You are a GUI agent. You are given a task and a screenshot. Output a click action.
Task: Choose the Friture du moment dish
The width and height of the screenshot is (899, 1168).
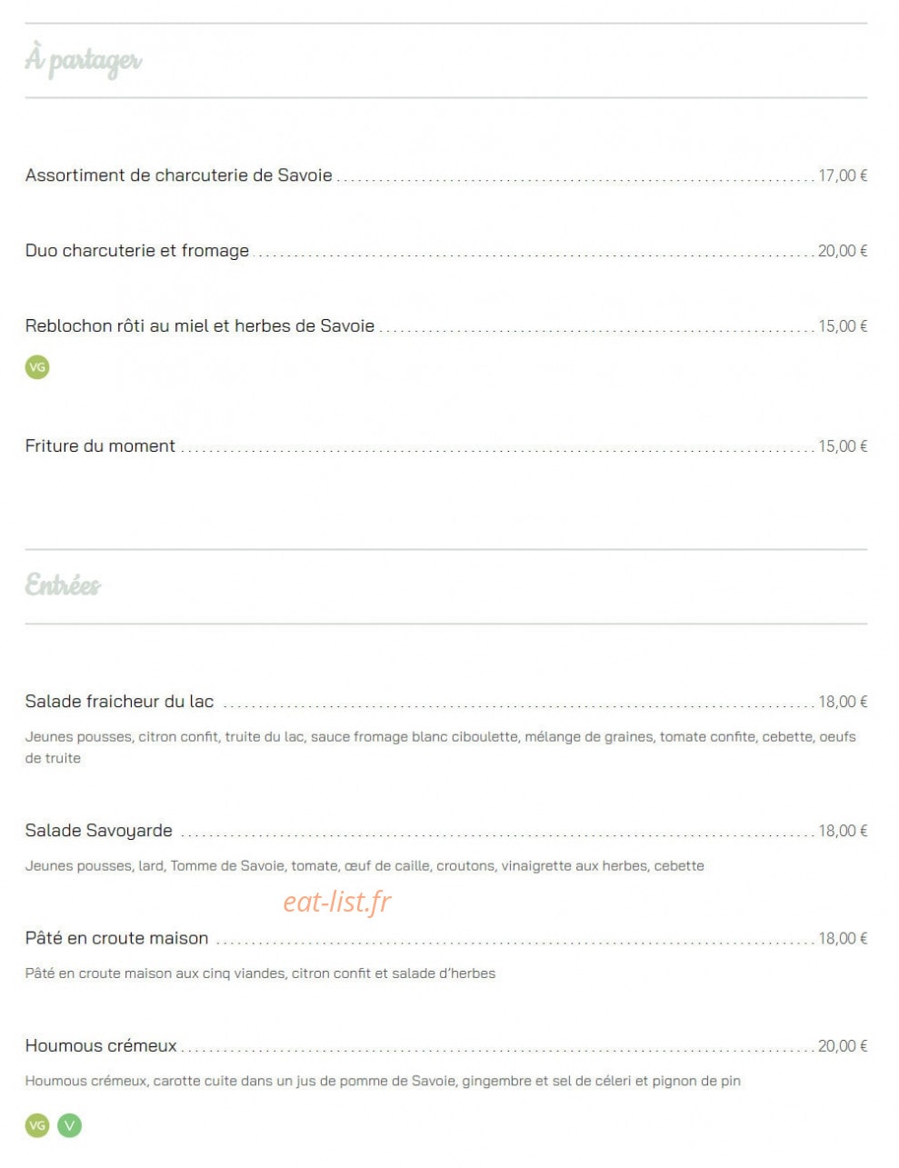point(100,446)
